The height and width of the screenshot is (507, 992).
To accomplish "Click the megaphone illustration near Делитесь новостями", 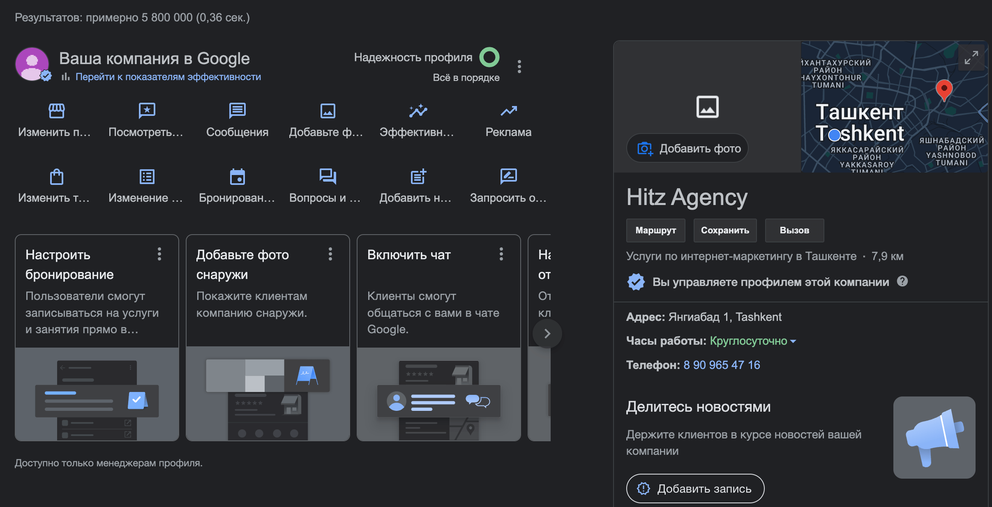I will pos(934,437).
